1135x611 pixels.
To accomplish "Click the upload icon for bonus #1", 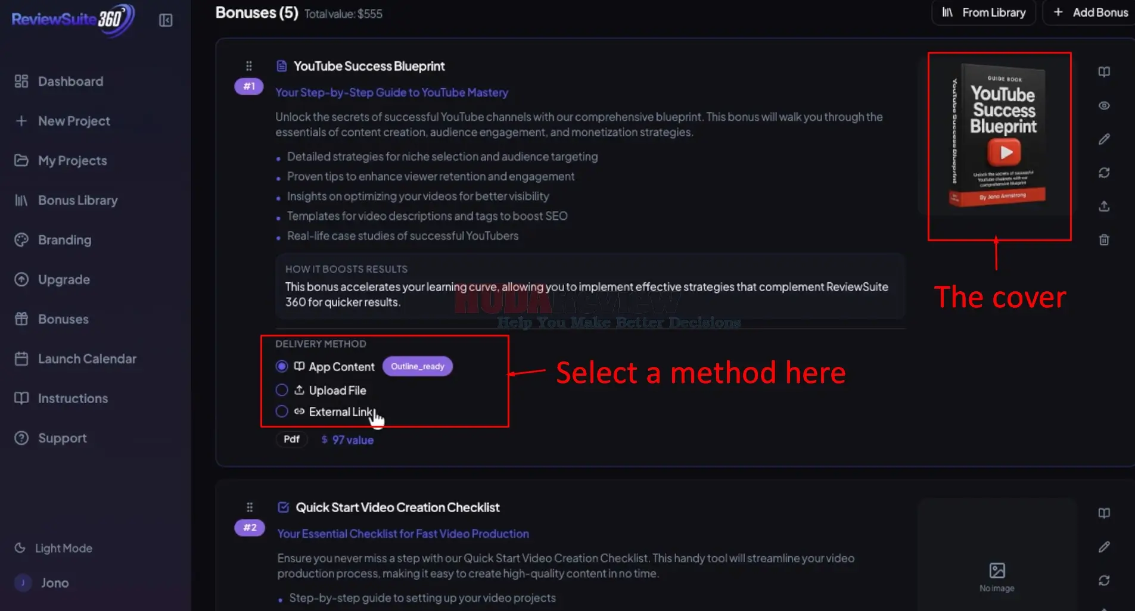I will pyautogui.click(x=1104, y=207).
